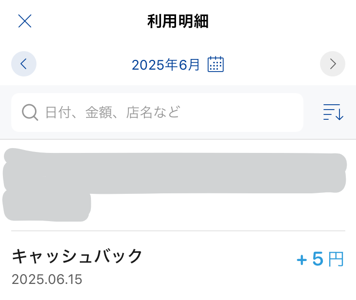
Task: Open the calendar date picker icon
Action: 215,64
